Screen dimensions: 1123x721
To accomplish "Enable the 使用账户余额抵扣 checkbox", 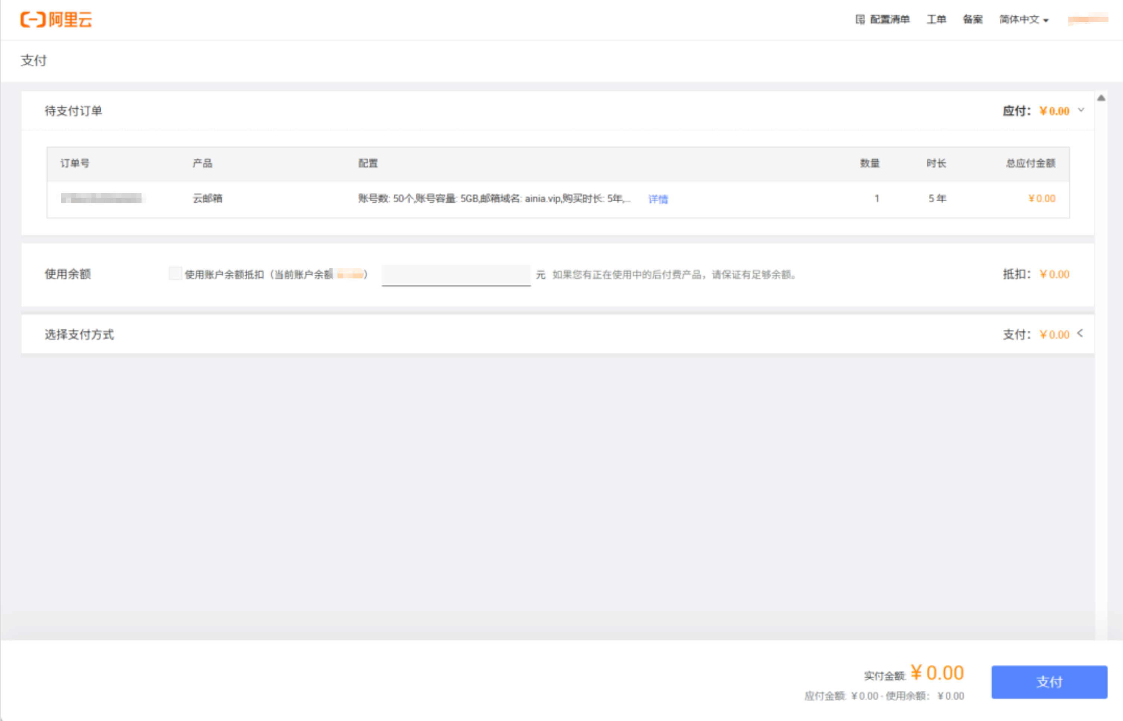I will coord(175,273).
